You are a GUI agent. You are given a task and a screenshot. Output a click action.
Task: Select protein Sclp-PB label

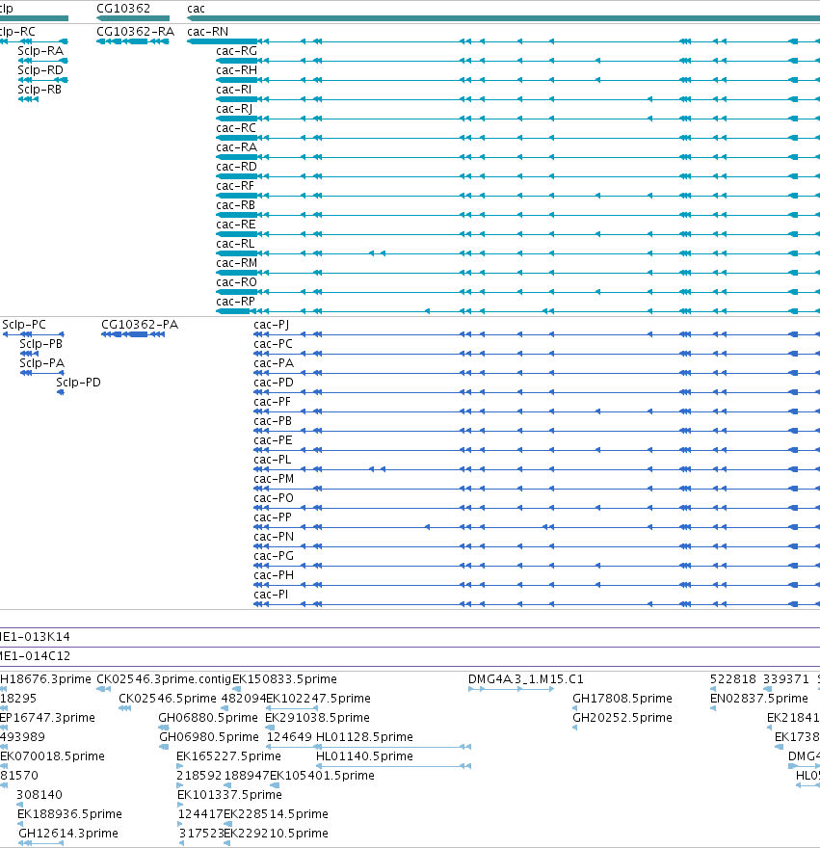point(41,344)
